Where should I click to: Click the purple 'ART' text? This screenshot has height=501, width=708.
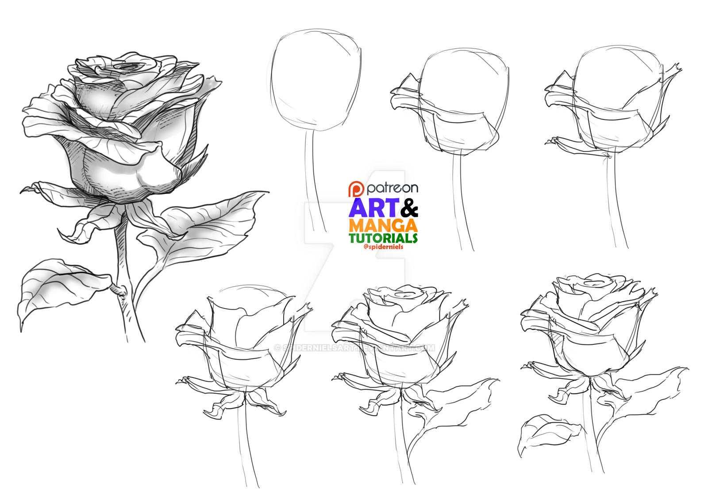374,208
